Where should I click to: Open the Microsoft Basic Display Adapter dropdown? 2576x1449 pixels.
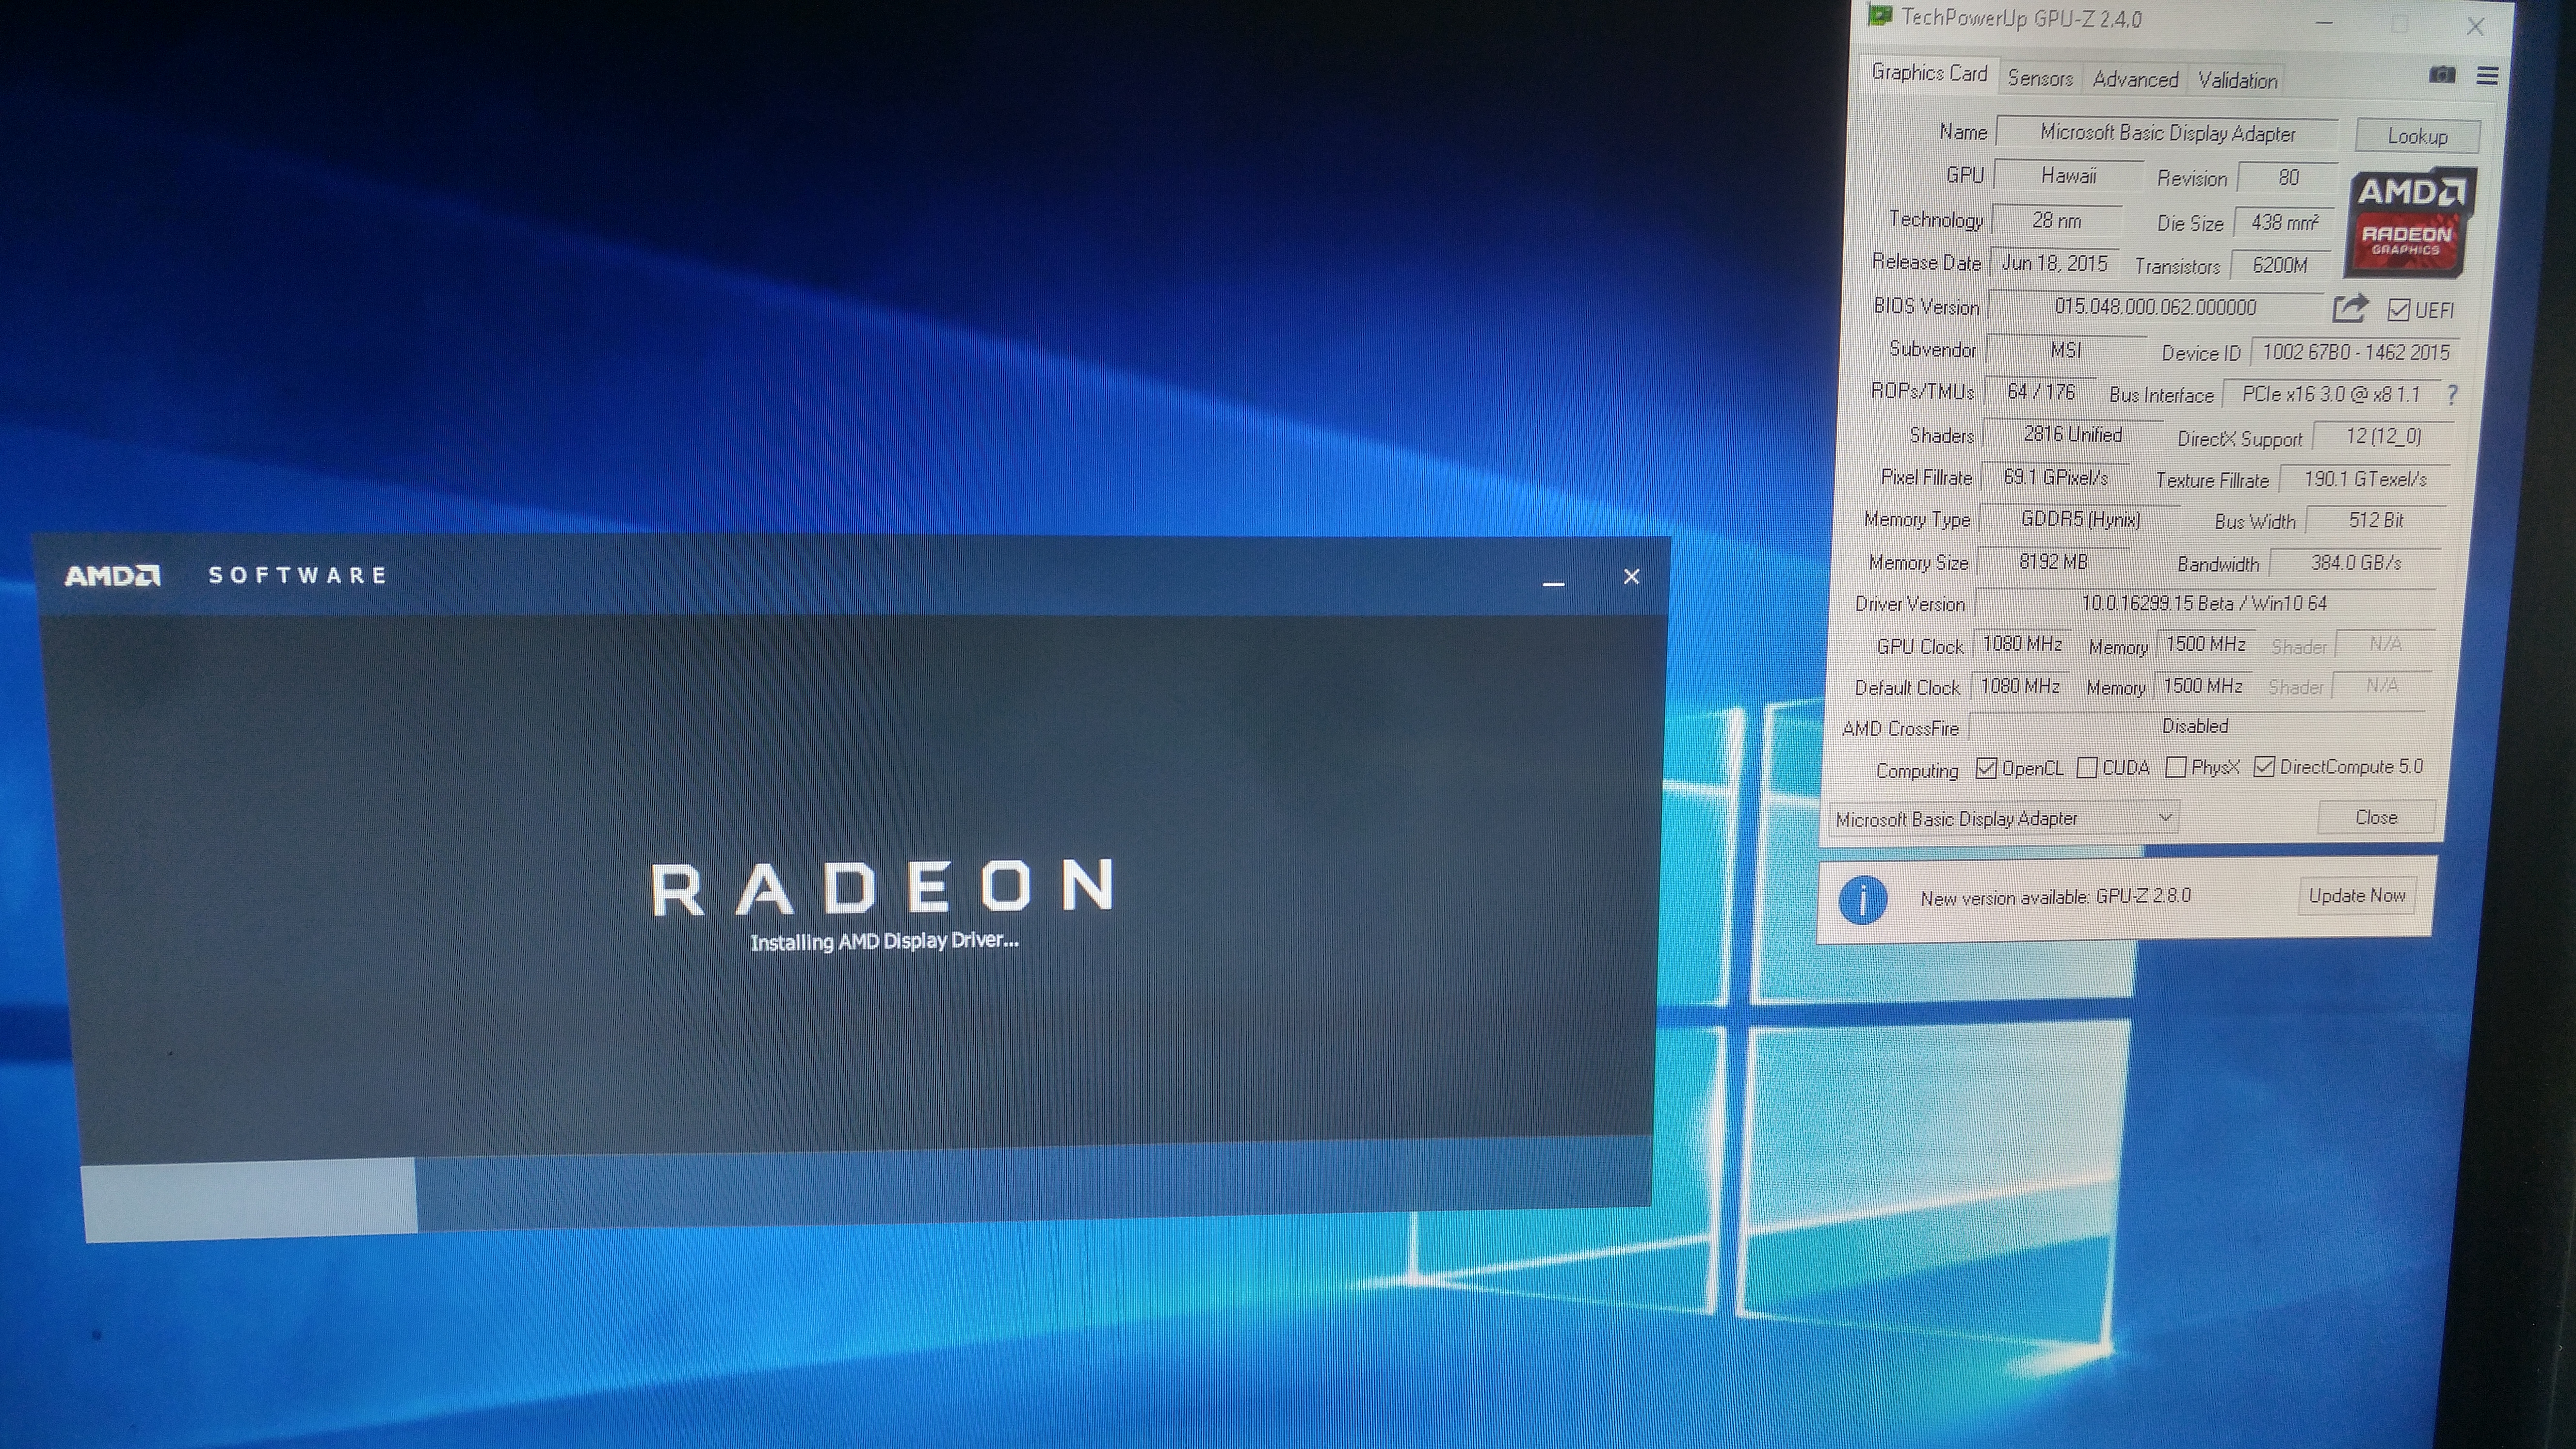pos(2003,819)
